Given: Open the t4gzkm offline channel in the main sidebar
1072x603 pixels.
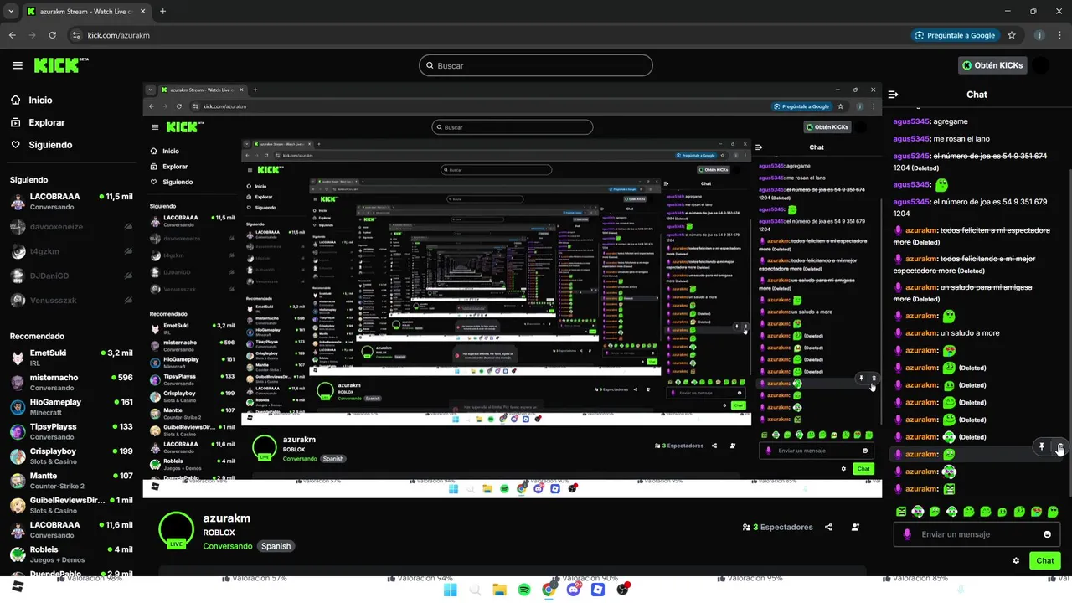Looking at the screenshot, I should (71, 251).
